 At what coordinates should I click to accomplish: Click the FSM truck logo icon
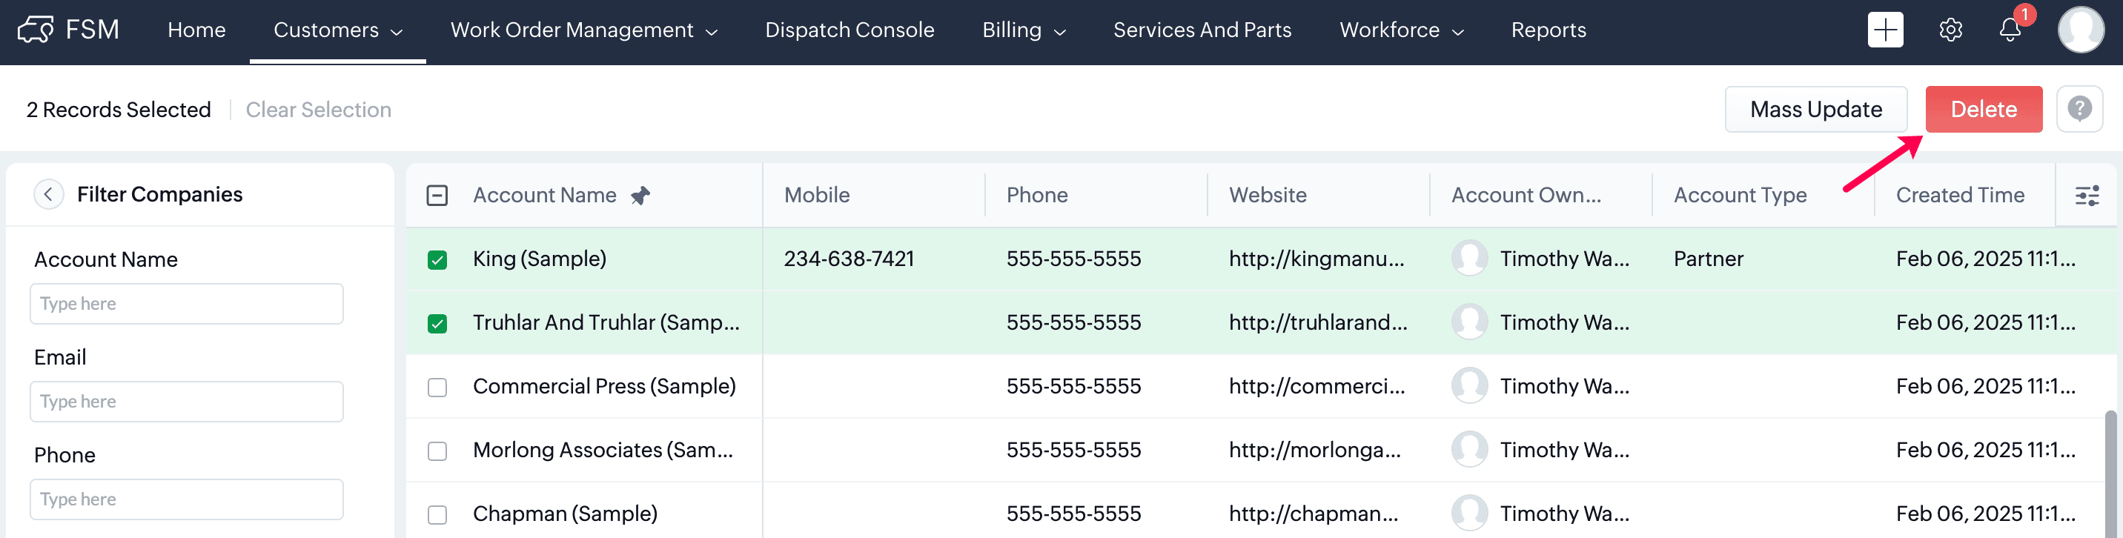point(35,30)
